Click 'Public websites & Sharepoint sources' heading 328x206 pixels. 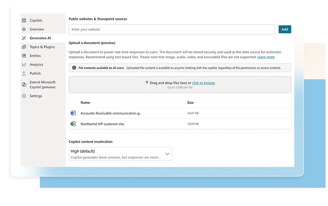(x=98, y=19)
